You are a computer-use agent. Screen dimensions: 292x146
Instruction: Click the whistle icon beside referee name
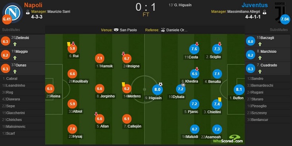point(163,30)
